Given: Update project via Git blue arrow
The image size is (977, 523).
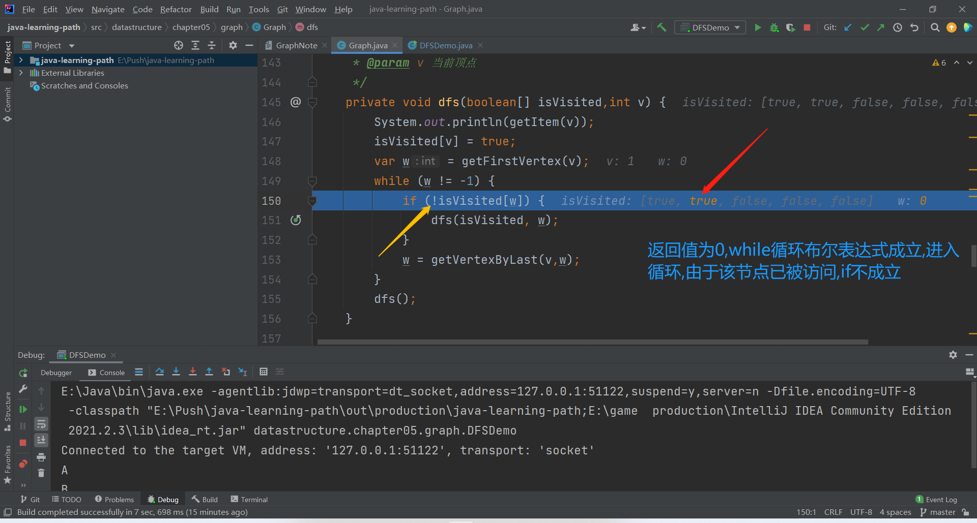Looking at the screenshot, I should pos(848,27).
